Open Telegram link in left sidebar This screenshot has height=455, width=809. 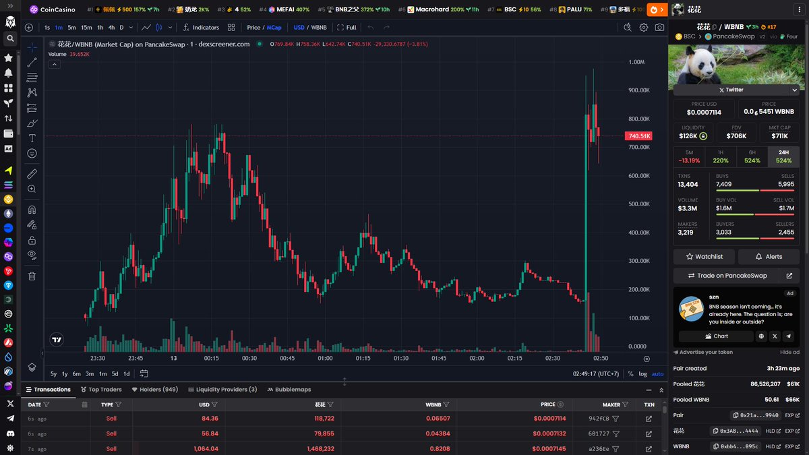[9, 419]
